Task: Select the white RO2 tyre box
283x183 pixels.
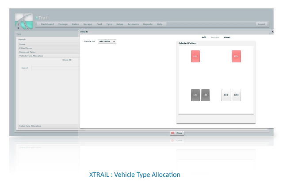Action: pos(236,95)
